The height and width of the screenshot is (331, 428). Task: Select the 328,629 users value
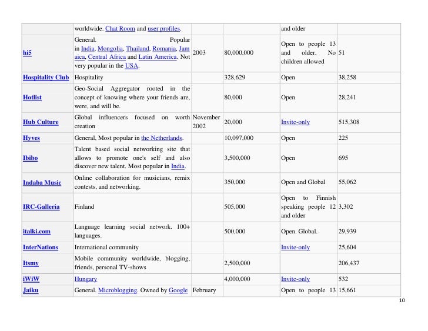pos(235,78)
